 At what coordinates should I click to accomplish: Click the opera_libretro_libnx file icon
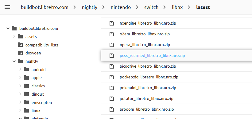[x=111, y=45]
